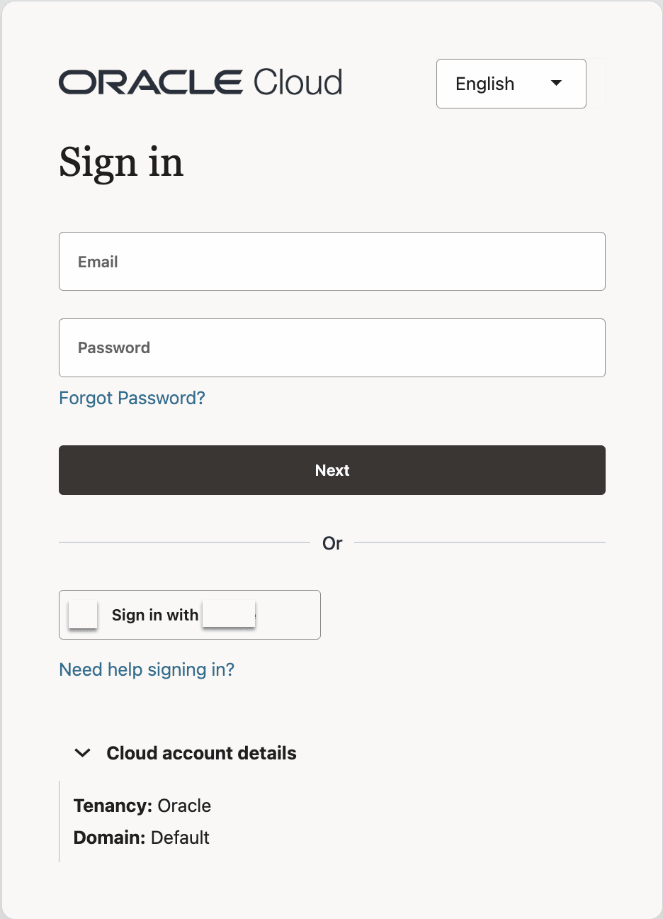Click the identity provider icon in the sign-in button
This screenshot has width=663, height=919.
tap(82, 615)
